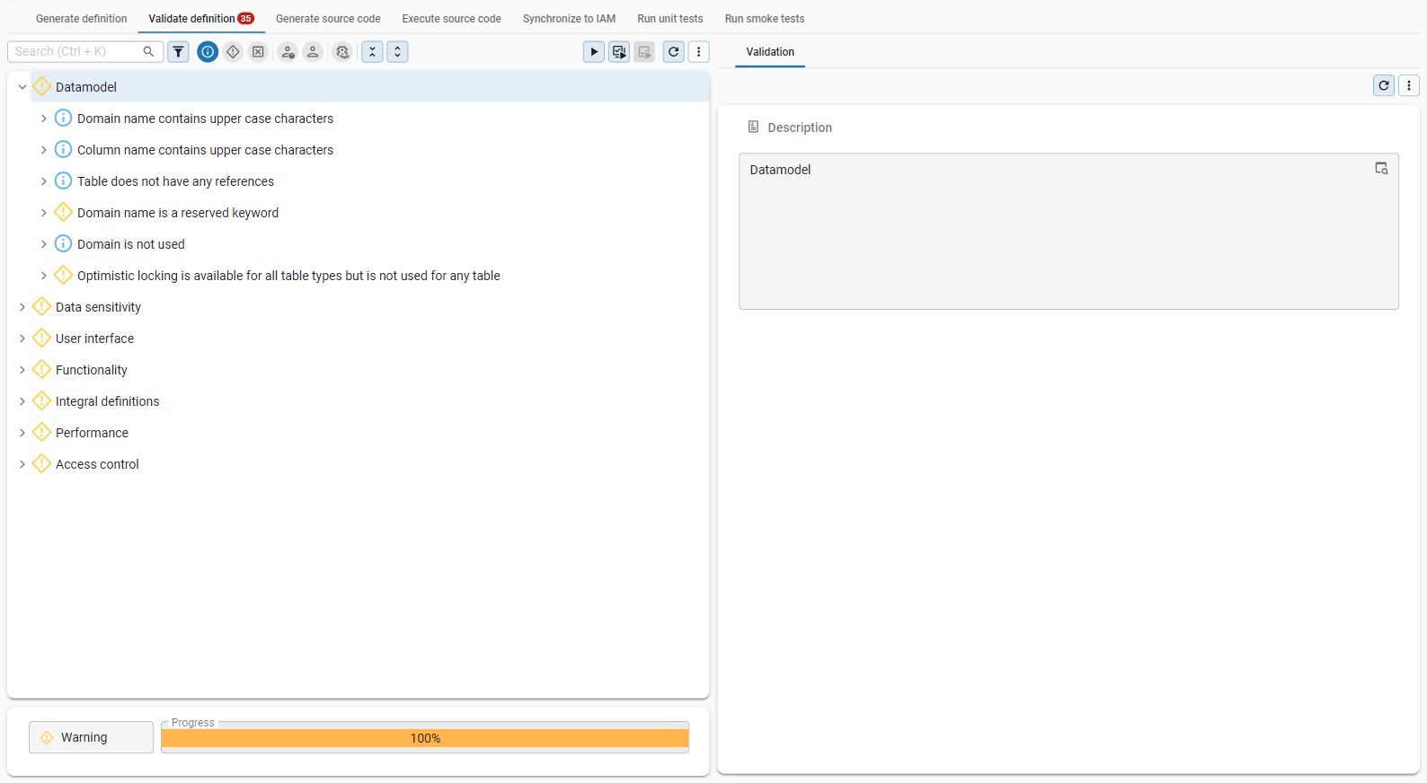The image size is (1427, 783).
Task: Click the person-with-badge icon in the toolbar
Action: tap(288, 52)
